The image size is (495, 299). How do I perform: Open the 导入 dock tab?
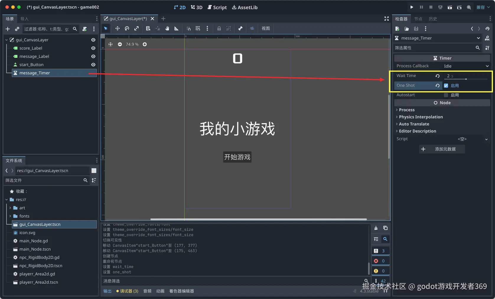pos(25,19)
